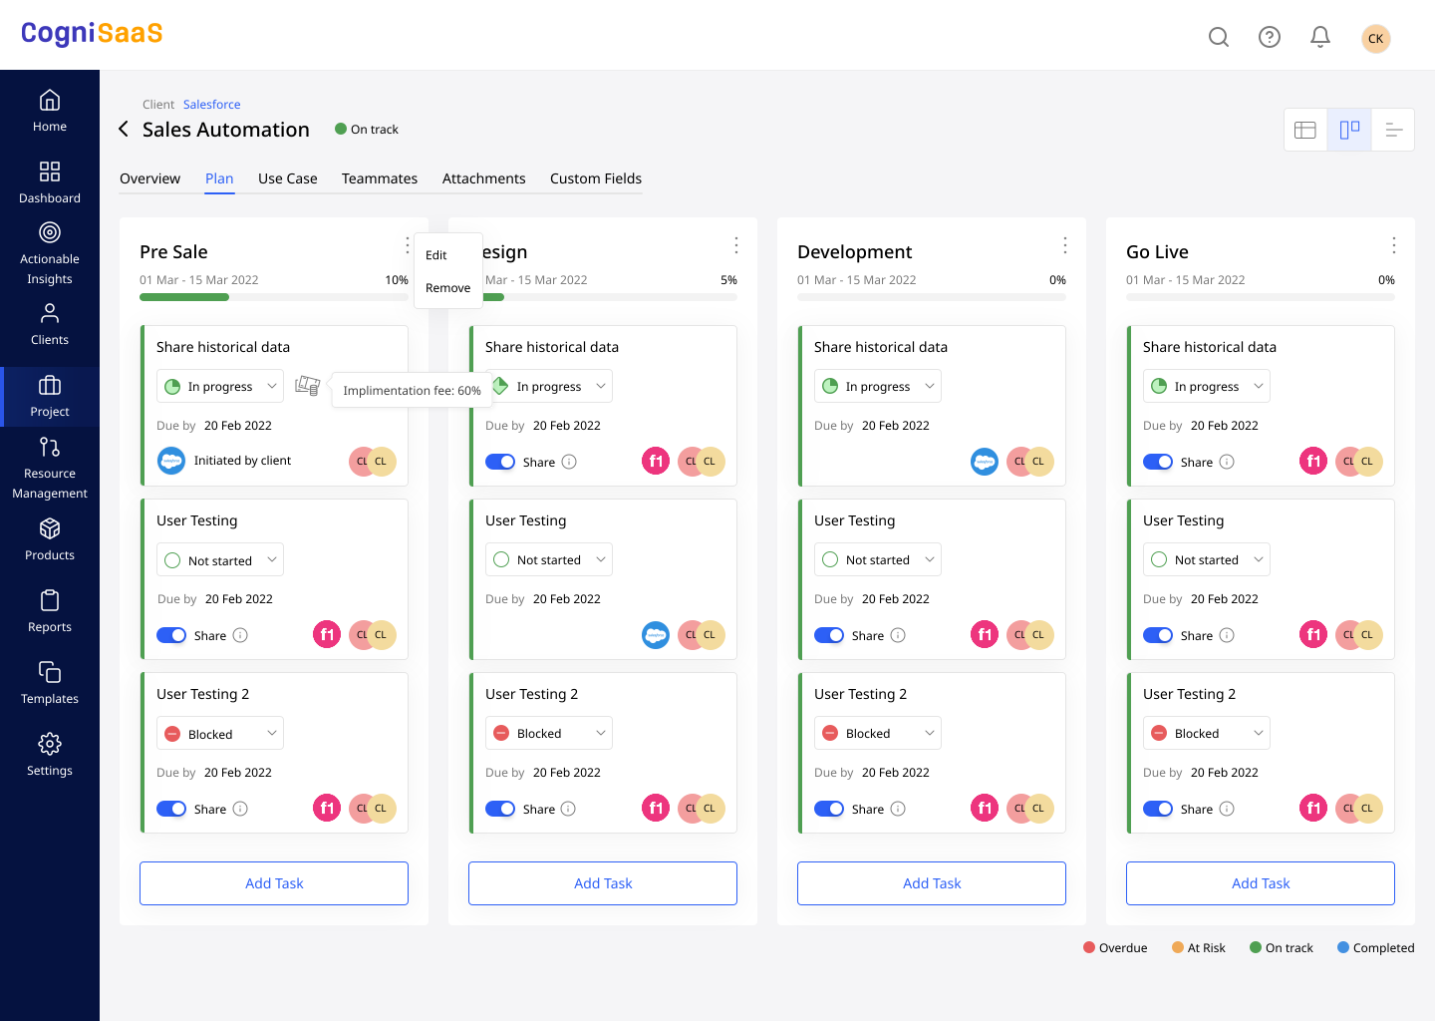Toggle Share on Design User Testing 2
The height and width of the screenshot is (1021, 1435).
tap(500, 809)
